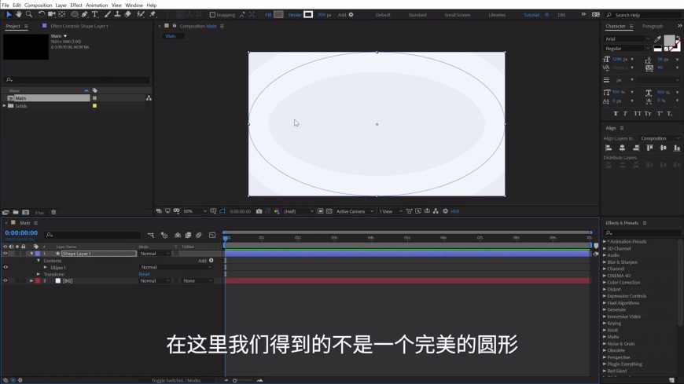
Task: Expand Ellipse 1 properties
Action: [x=46, y=267]
